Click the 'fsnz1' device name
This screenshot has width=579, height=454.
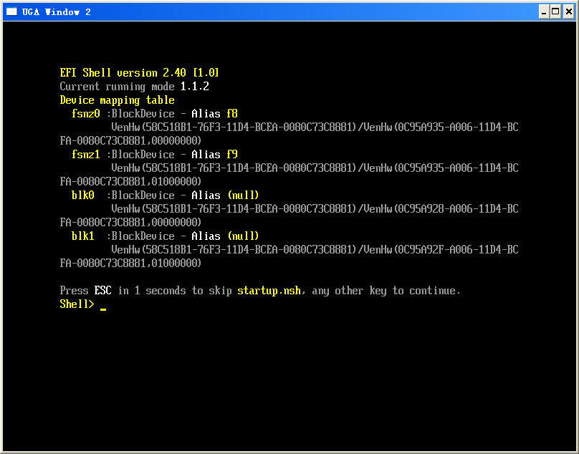(86, 154)
